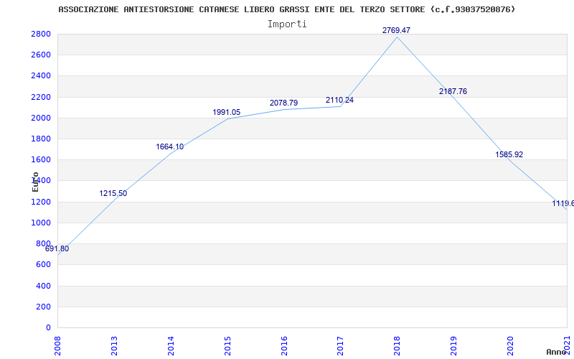Select the 2187.76 data label
This screenshot has width=574, height=359.
coord(453,92)
